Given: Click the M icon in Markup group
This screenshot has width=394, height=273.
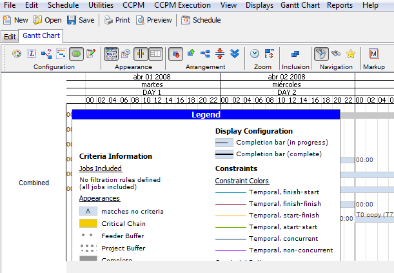Looking at the screenshot, I should pos(373,54).
